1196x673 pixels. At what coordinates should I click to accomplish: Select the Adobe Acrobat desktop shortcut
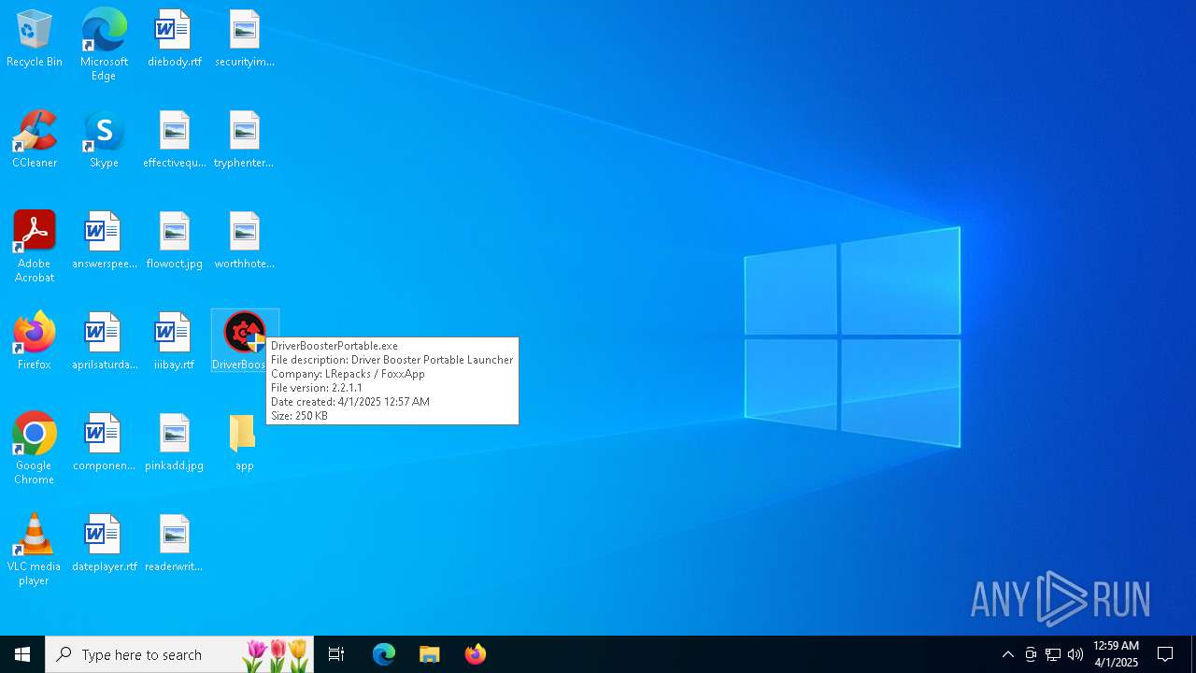click(35, 247)
